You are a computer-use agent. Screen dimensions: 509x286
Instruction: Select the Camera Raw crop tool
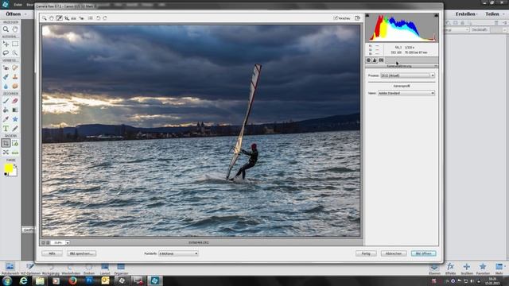[x=67, y=18]
